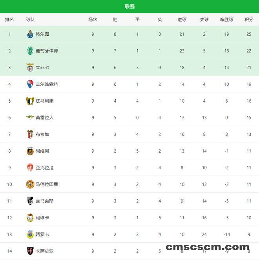The height and width of the screenshot is (260, 259).
Task: Click the 波尔图 club crest icon
Action: pos(30,34)
